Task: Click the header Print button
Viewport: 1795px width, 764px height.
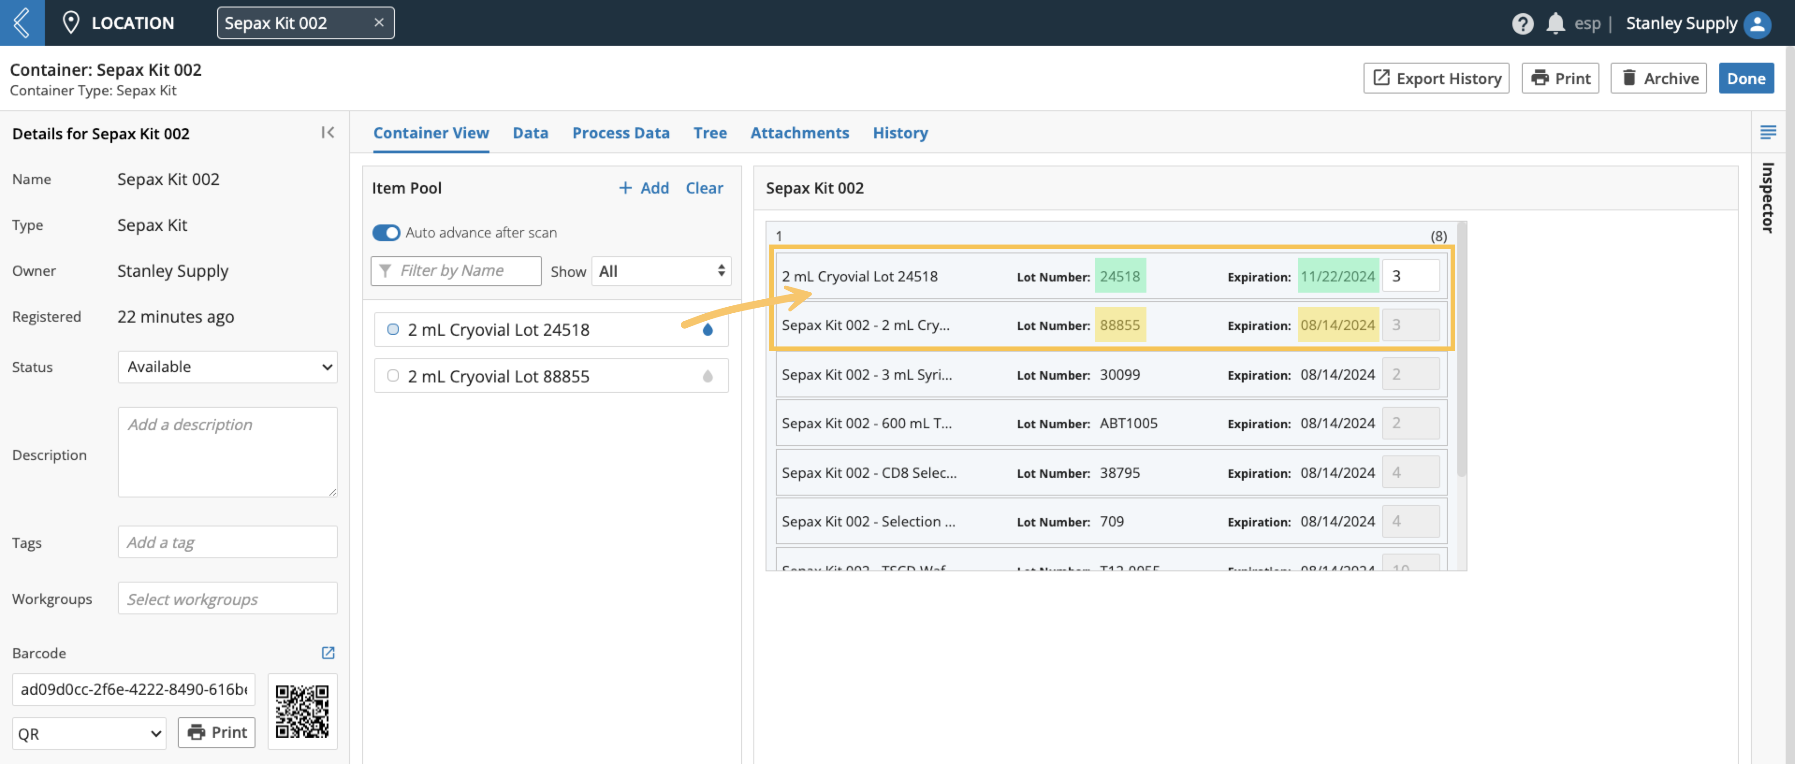Action: pyautogui.click(x=1560, y=78)
